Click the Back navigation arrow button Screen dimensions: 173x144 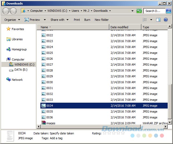point(6,11)
